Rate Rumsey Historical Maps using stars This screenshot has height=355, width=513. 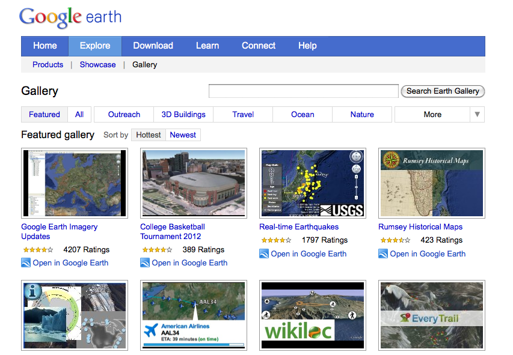pyautogui.click(x=395, y=240)
